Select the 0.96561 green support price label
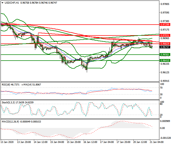 [165, 55]
